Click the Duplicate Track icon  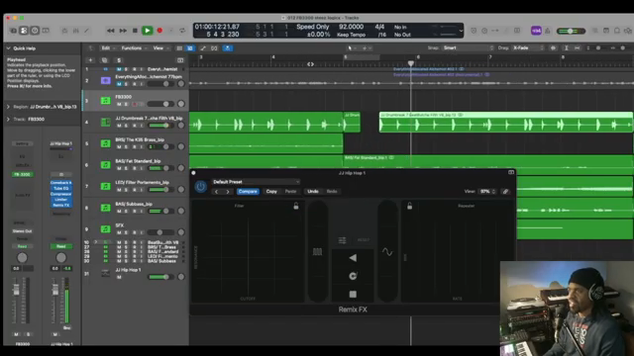coord(104,60)
